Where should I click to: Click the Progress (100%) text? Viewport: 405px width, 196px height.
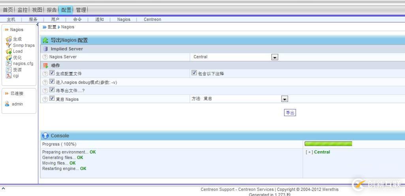pyautogui.click(x=59, y=144)
